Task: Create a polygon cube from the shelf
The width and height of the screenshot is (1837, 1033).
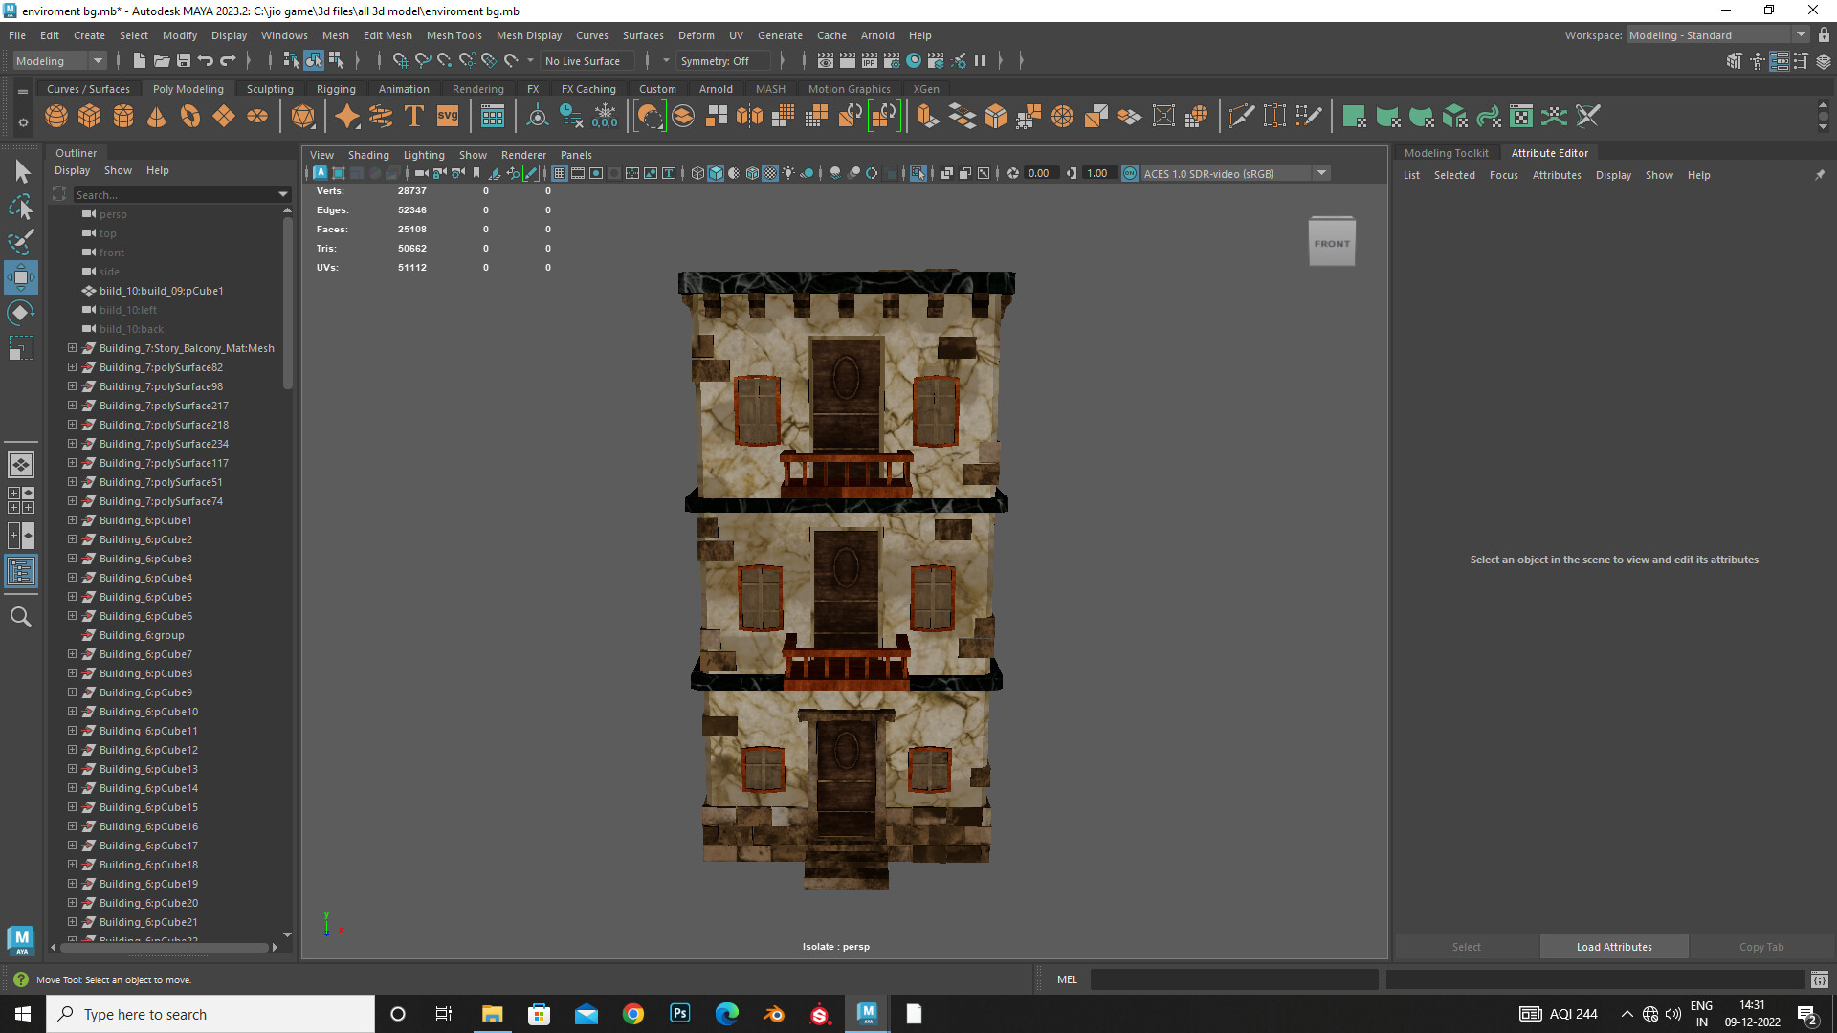Action: coord(90,117)
